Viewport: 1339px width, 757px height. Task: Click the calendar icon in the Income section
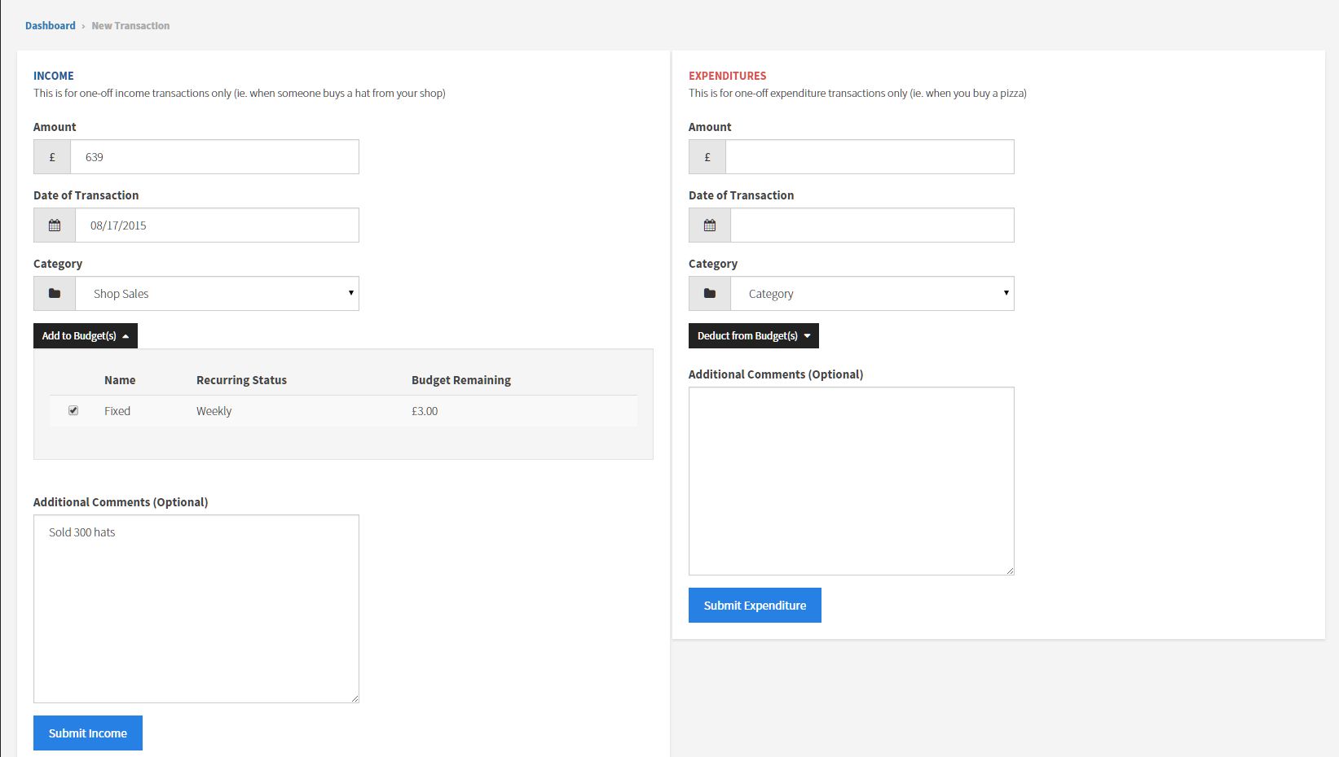click(x=55, y=225)
